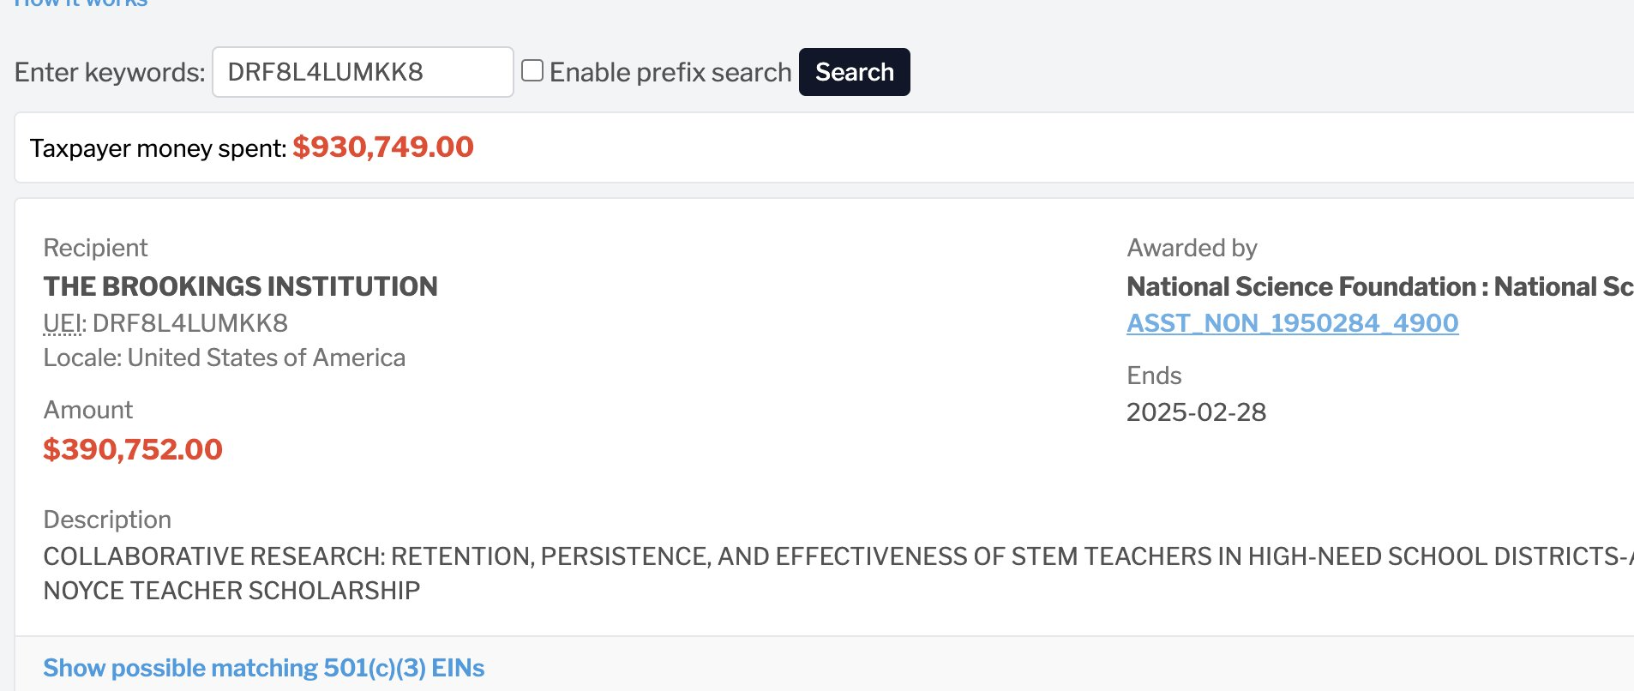This screenshot has height=691, width=1634.
Task: Click the Awarded by heading
Action: coord(1192,248)
